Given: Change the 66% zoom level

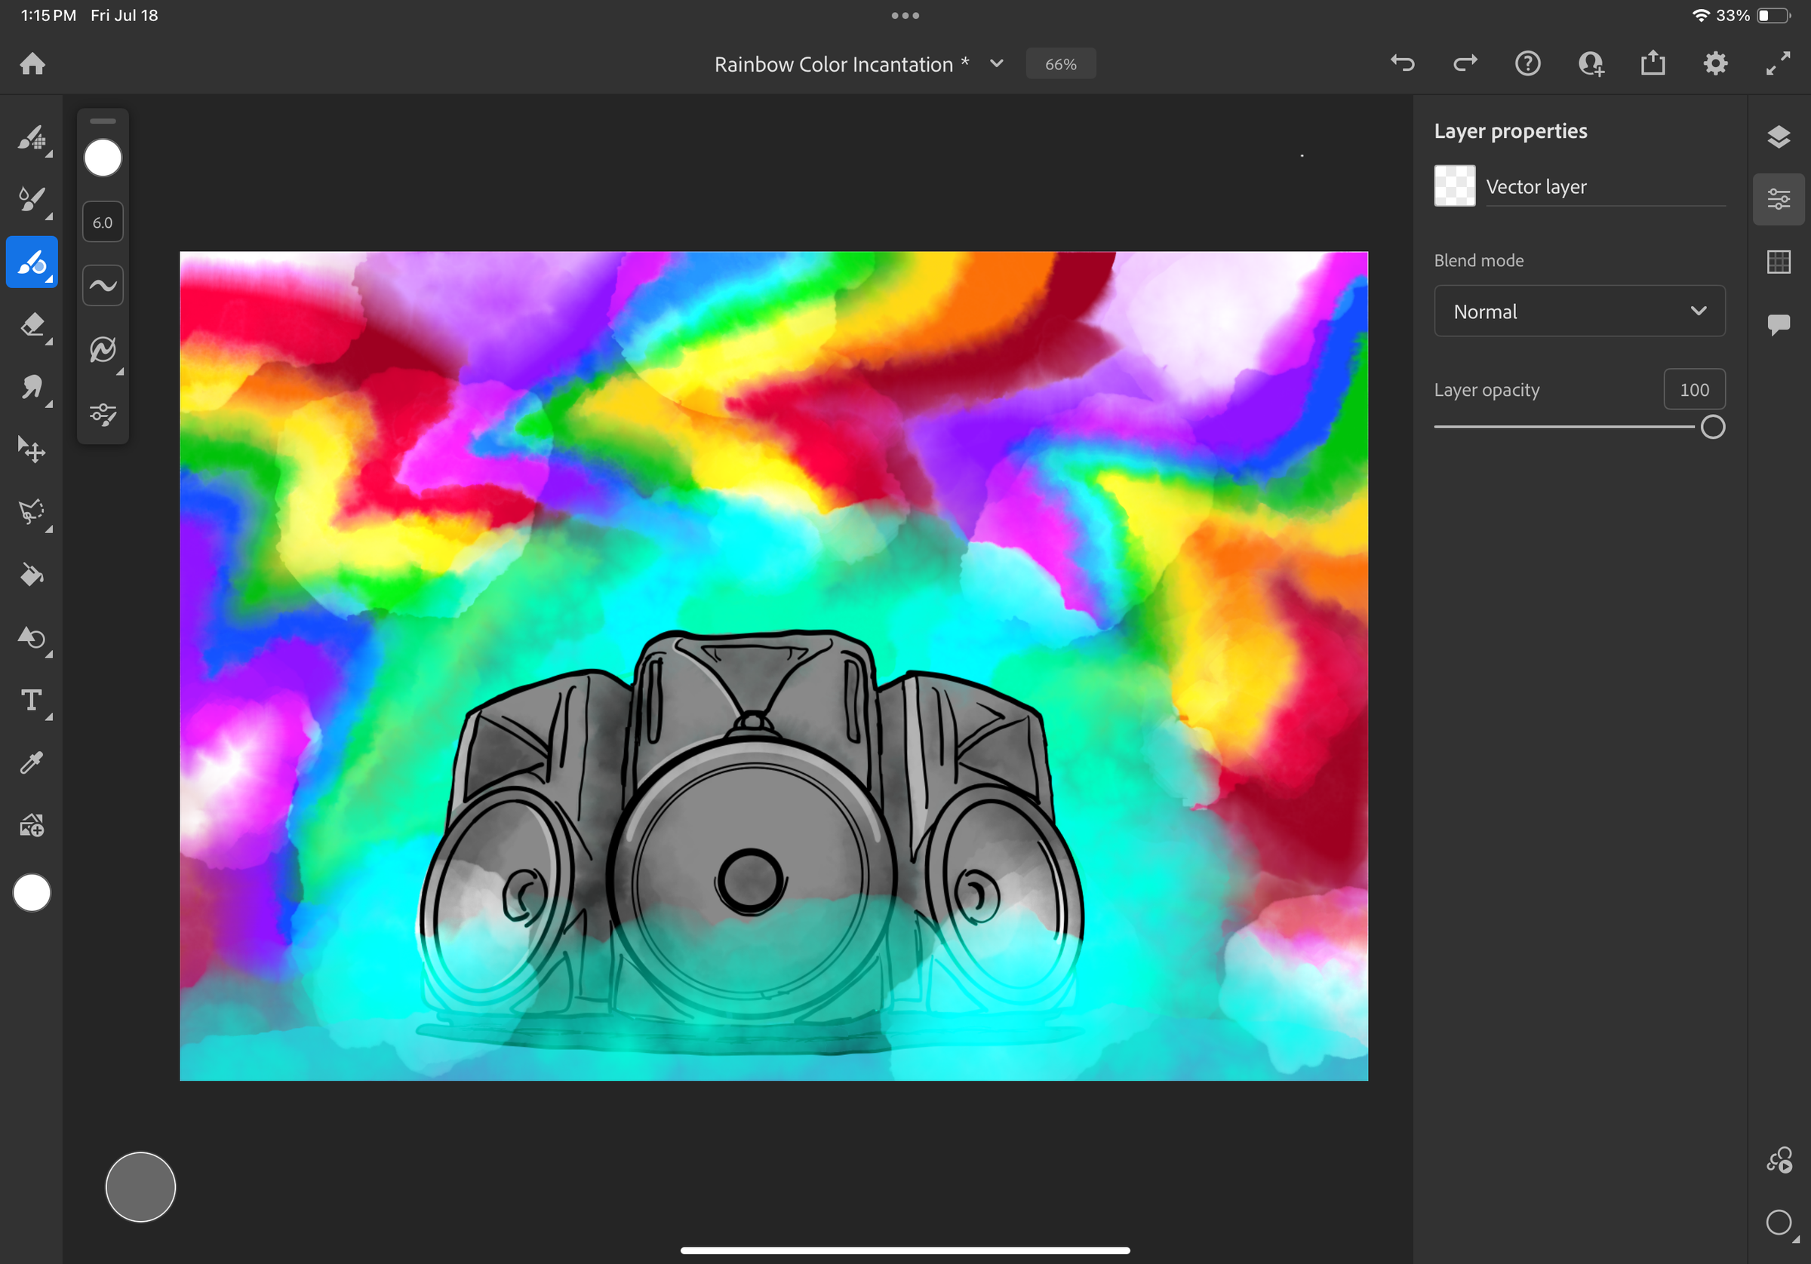Looking at the screenshot, I should (x=1061, y=64).
